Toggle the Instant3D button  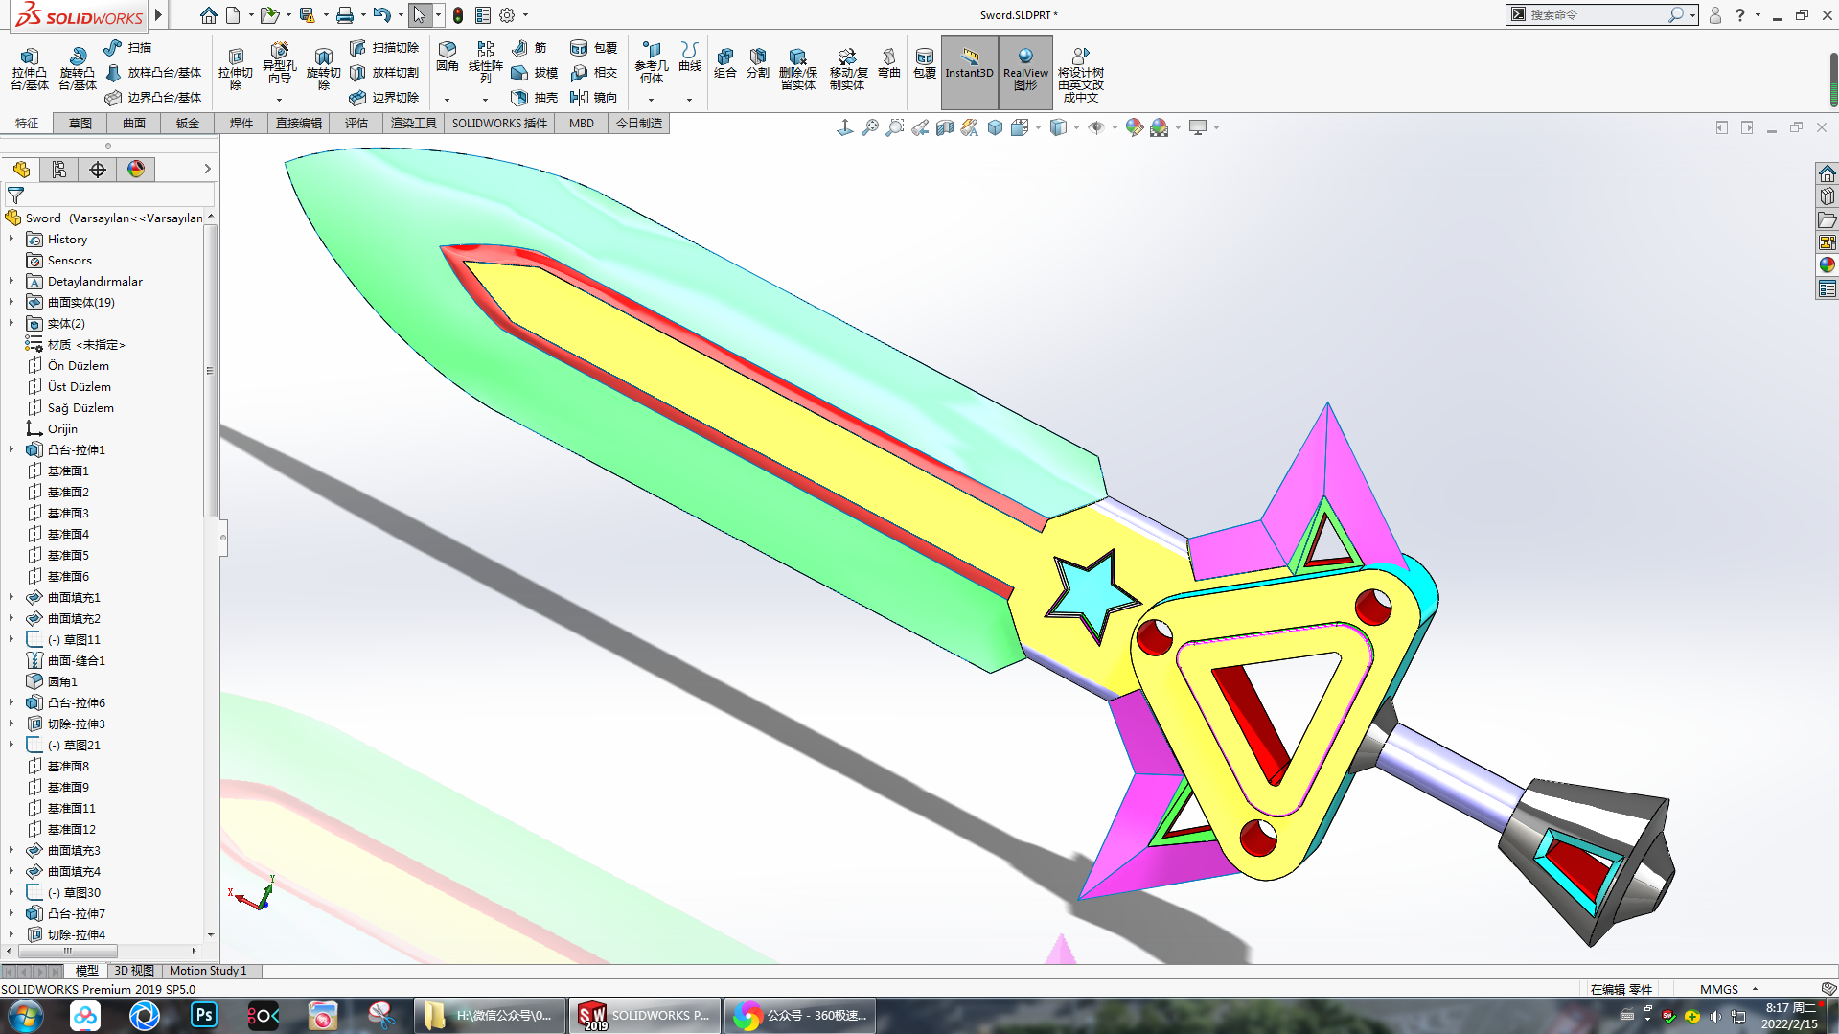969,72
